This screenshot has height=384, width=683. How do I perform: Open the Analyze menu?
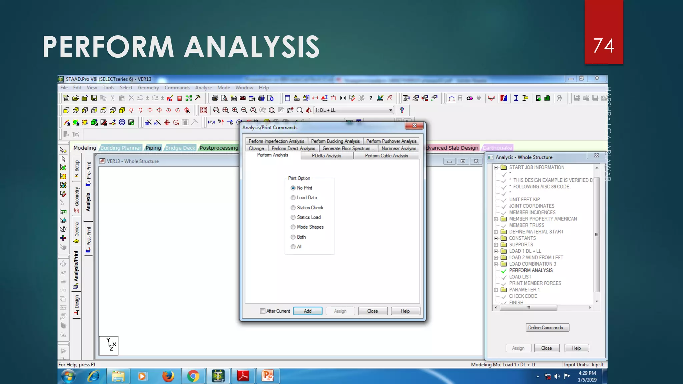click(203, 88)
